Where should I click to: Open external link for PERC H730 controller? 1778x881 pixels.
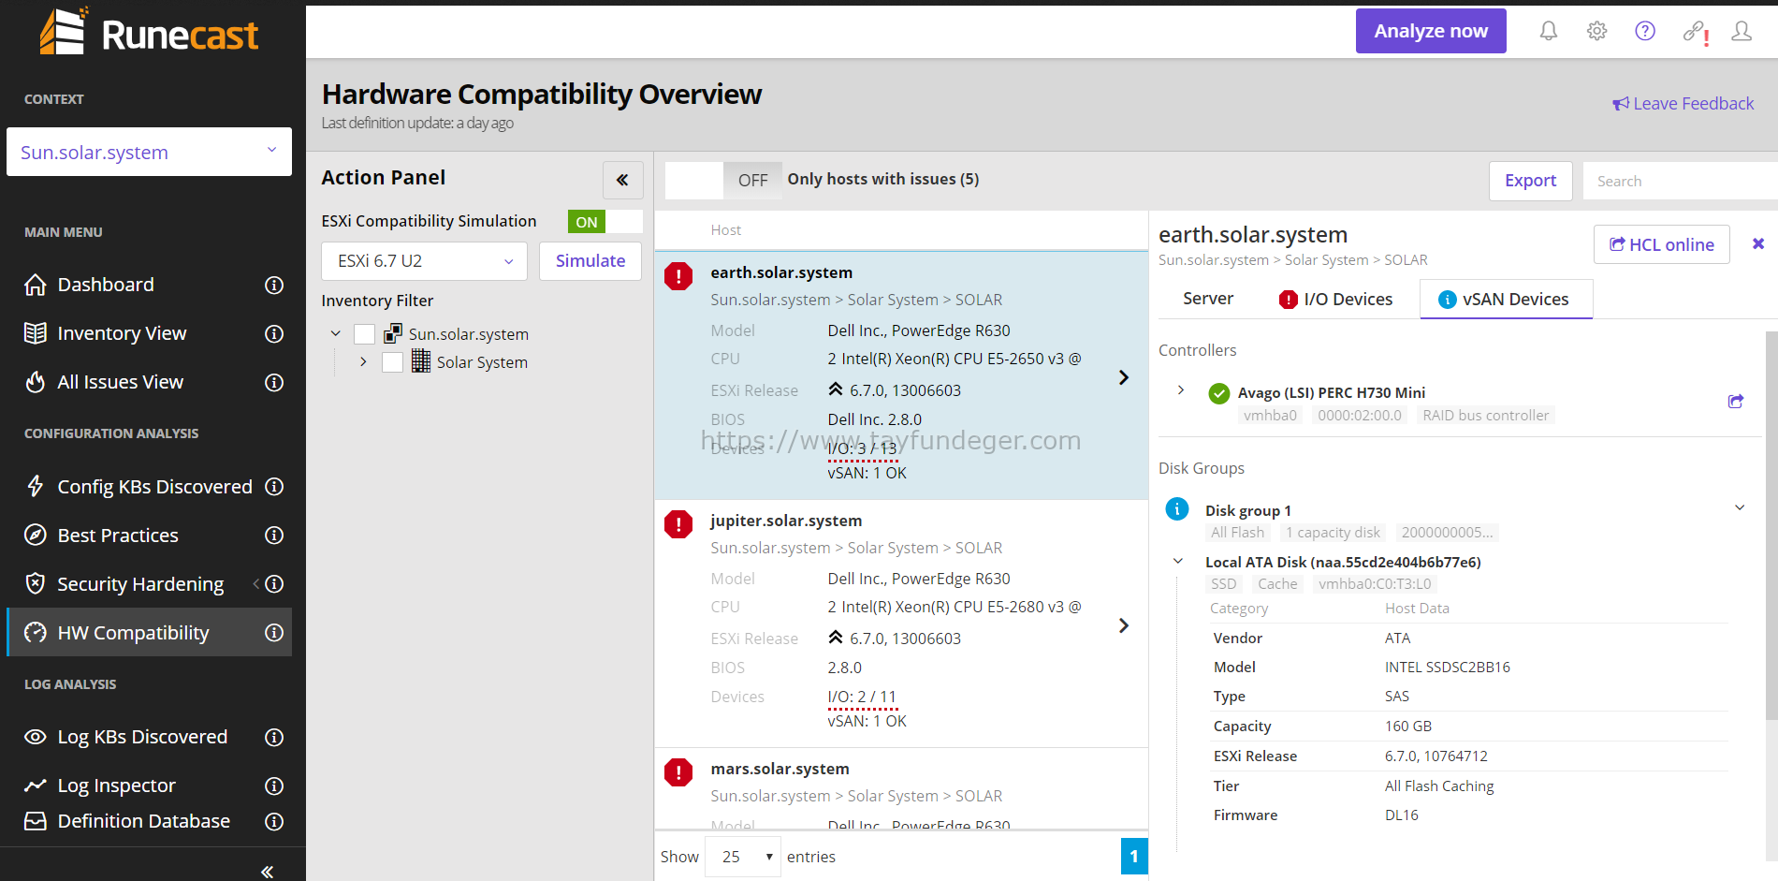point(1735,401)
